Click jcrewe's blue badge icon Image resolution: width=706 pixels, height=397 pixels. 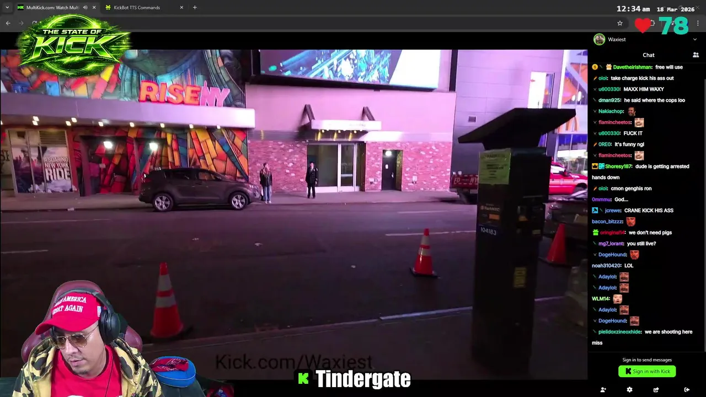595,211
